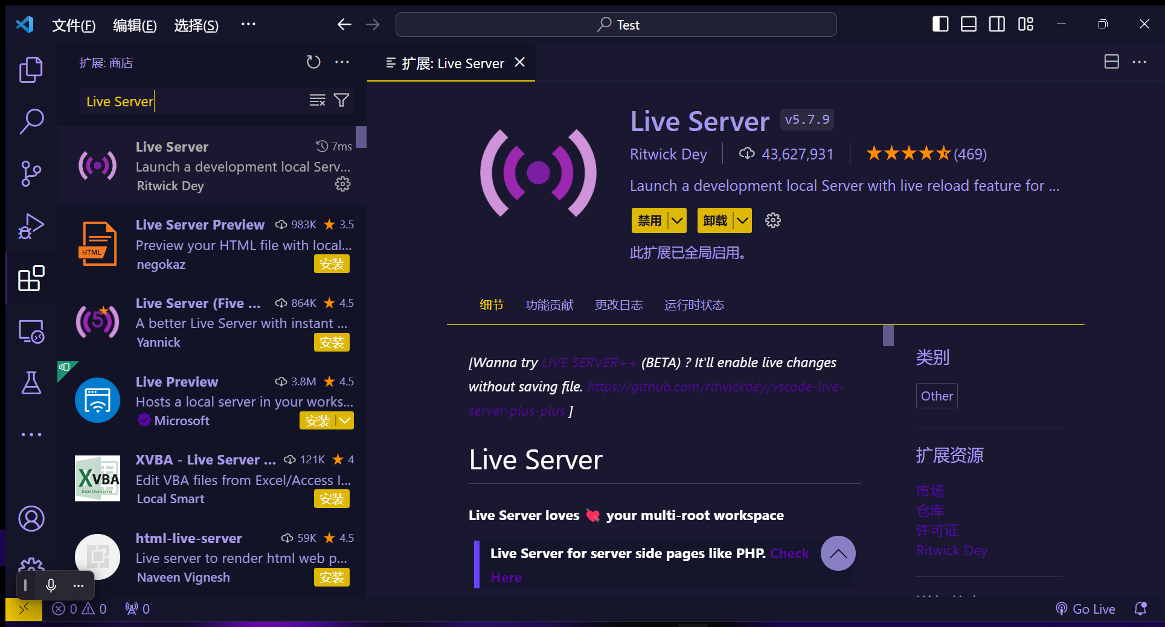Open the Testing flask icon view
1165x627 pixels.
(x=31, y=382)
